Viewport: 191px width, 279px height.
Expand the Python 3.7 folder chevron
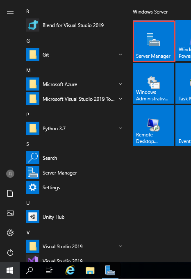tap(121, 128)
